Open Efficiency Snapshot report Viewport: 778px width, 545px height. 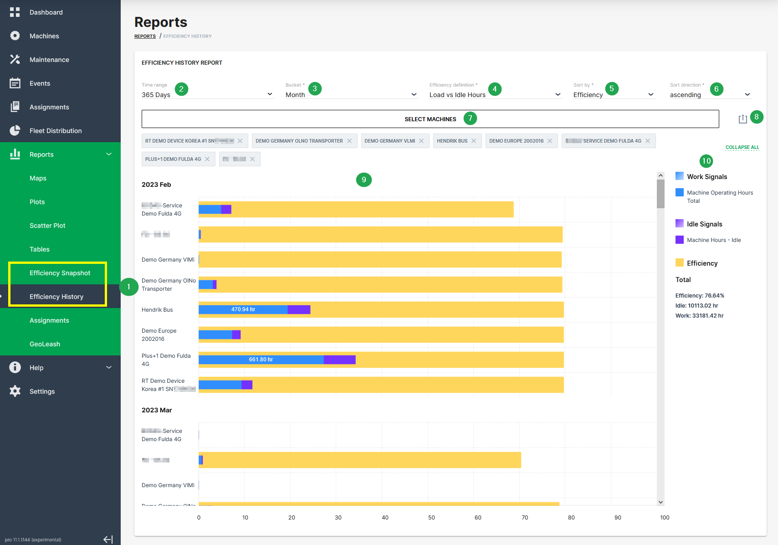tap(60, 273)
